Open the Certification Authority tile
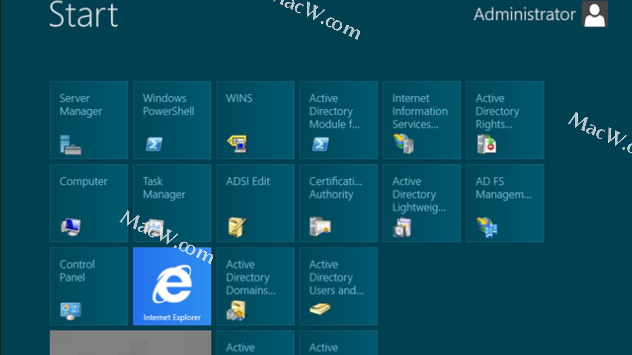This screenshot has width=632, height=355. pyautogui.click(x=338, y=203)
